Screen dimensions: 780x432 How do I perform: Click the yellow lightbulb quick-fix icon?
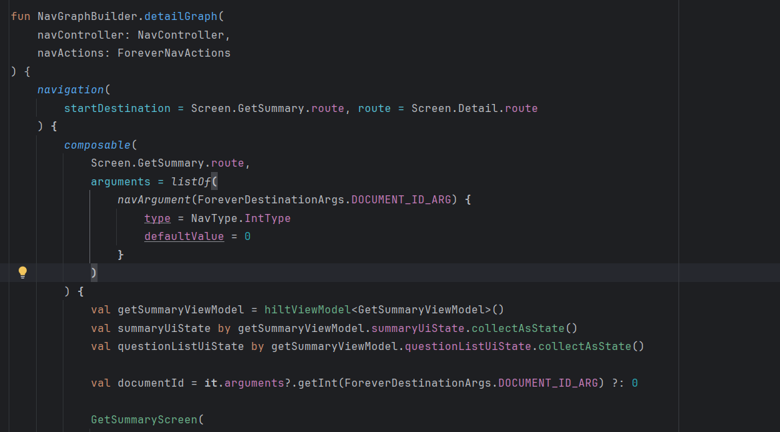[x=23, y=272]
